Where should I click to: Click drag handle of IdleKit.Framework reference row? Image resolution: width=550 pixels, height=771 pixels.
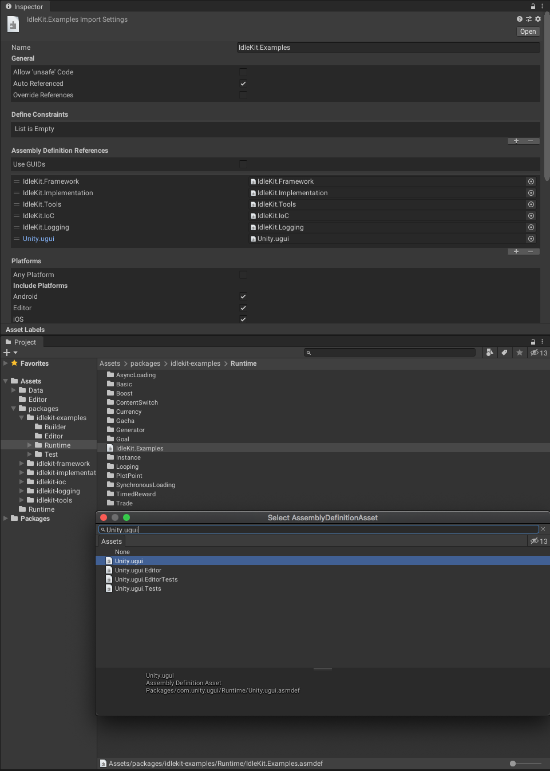point(17,181)
